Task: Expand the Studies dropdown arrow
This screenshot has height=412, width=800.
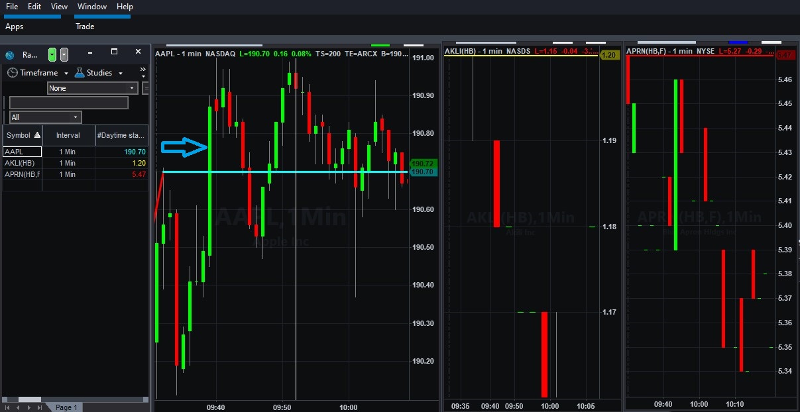Action: tap(120, 74)
